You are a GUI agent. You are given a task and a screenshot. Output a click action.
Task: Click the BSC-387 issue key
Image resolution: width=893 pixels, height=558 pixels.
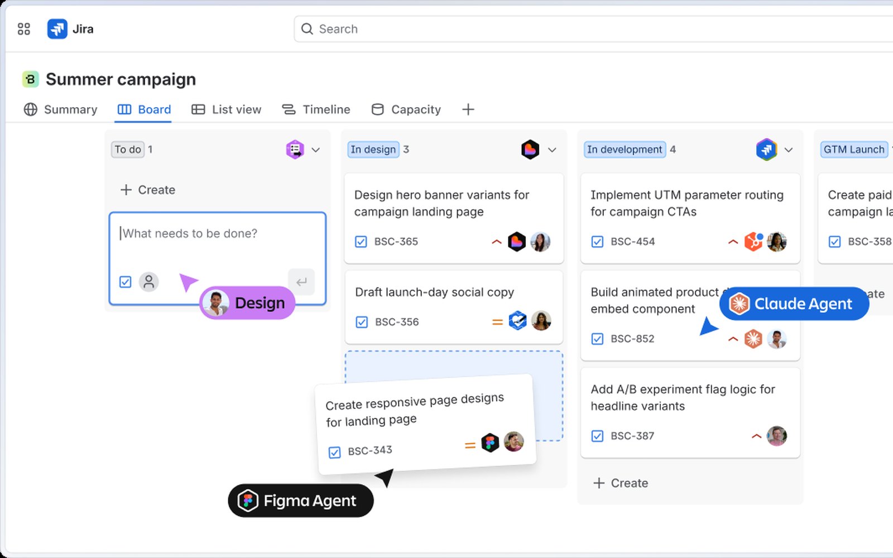632,436
